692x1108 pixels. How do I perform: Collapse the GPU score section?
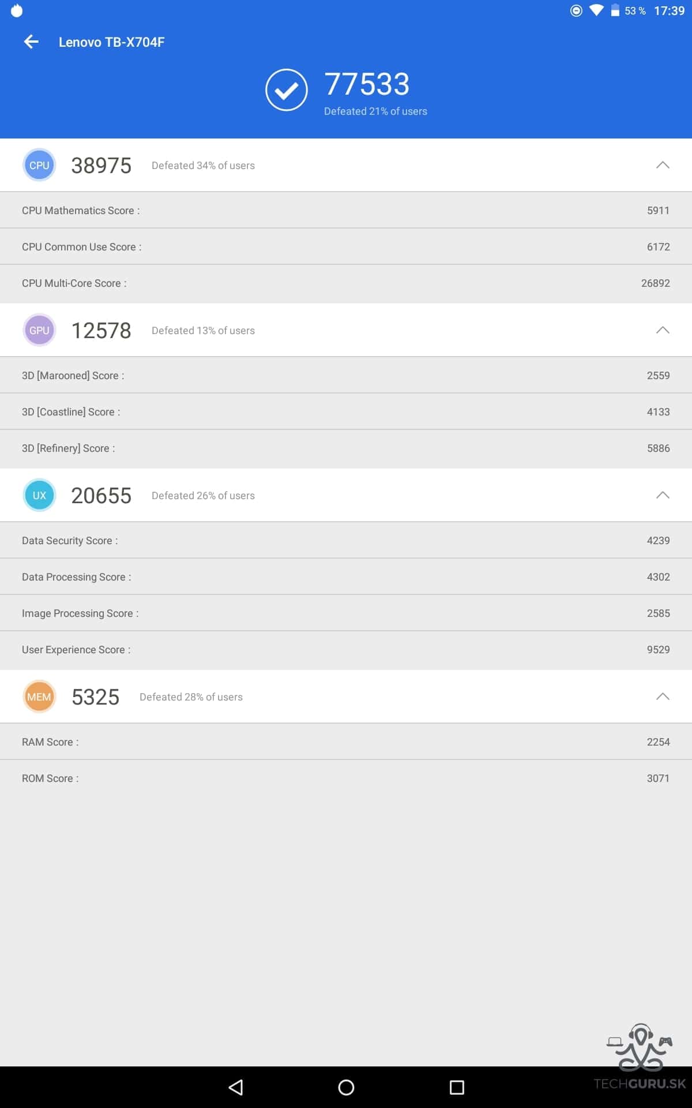663,330
